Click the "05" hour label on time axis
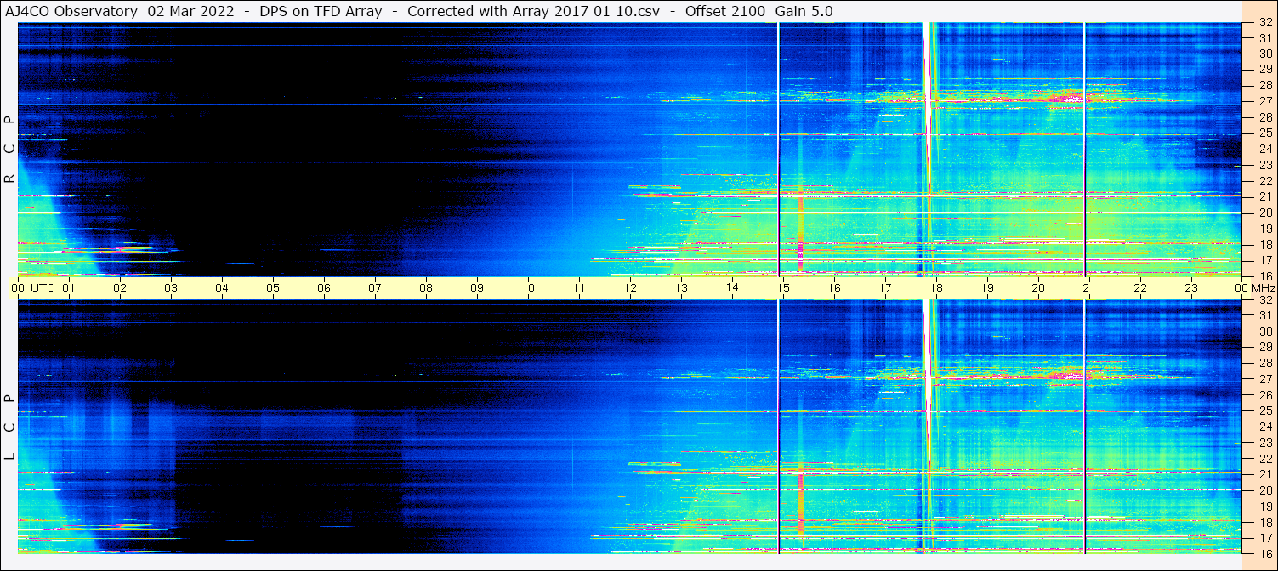1278x571 pixels. click(273, 288)
